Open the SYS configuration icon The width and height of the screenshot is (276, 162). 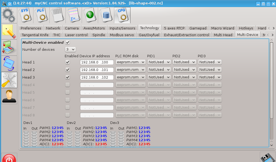[25, 15]
